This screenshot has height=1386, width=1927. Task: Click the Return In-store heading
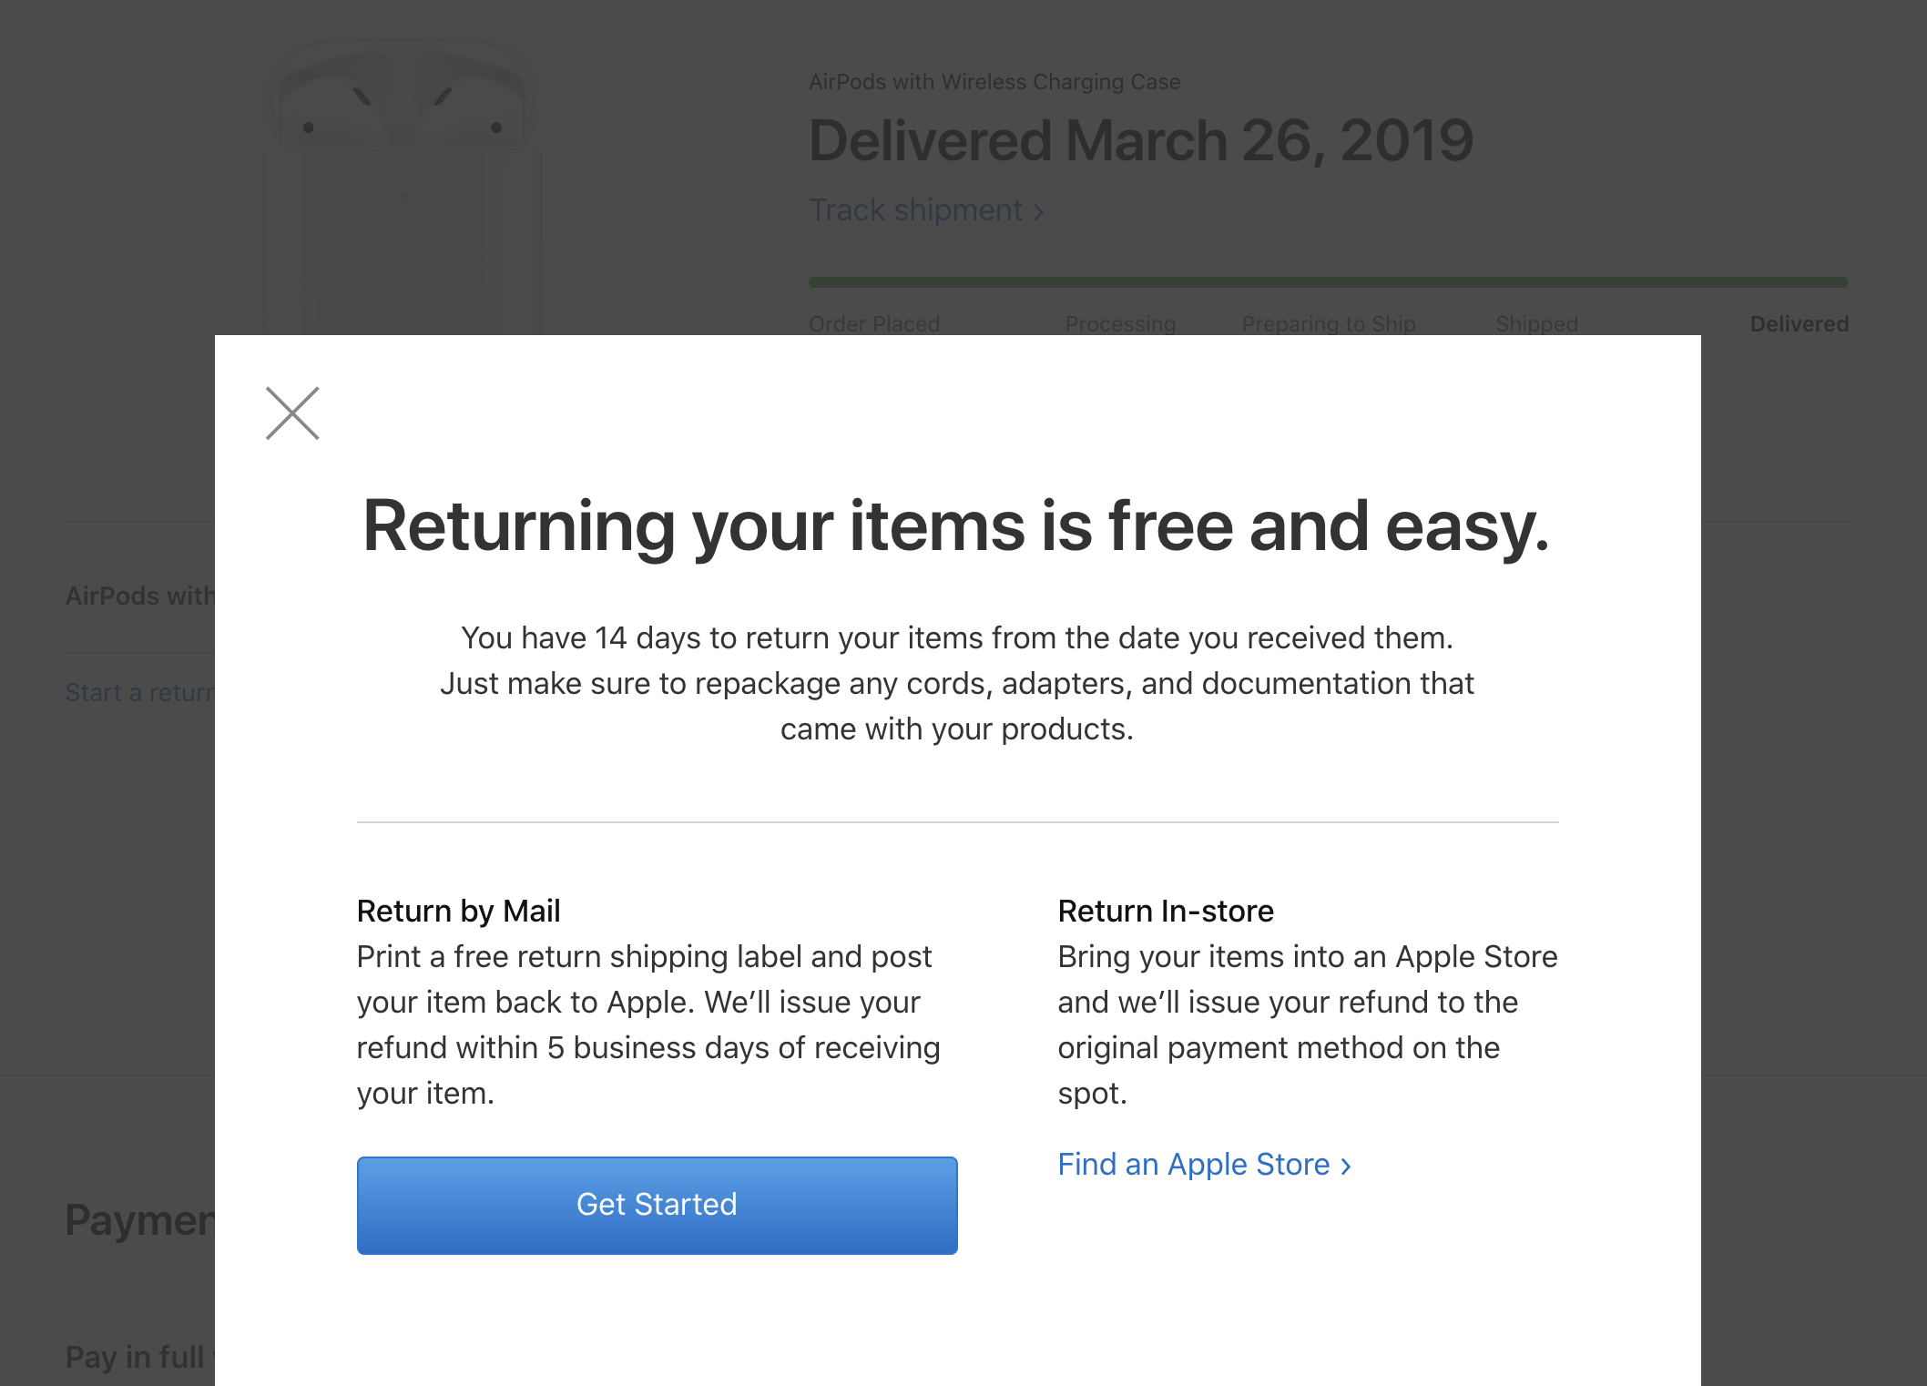tap(1166, 911)
